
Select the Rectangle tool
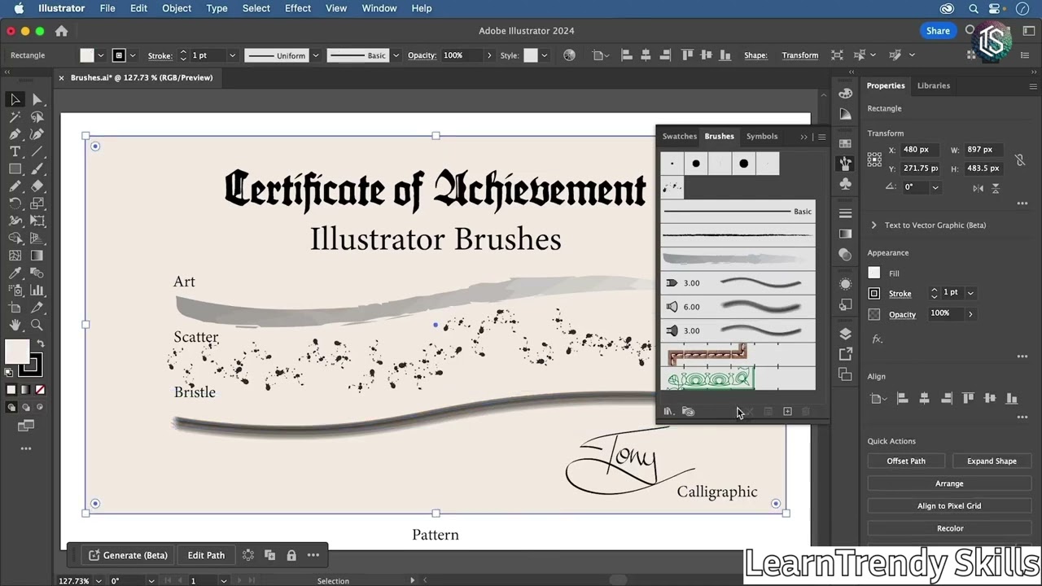pyautogui.click(x=15, y=168)
